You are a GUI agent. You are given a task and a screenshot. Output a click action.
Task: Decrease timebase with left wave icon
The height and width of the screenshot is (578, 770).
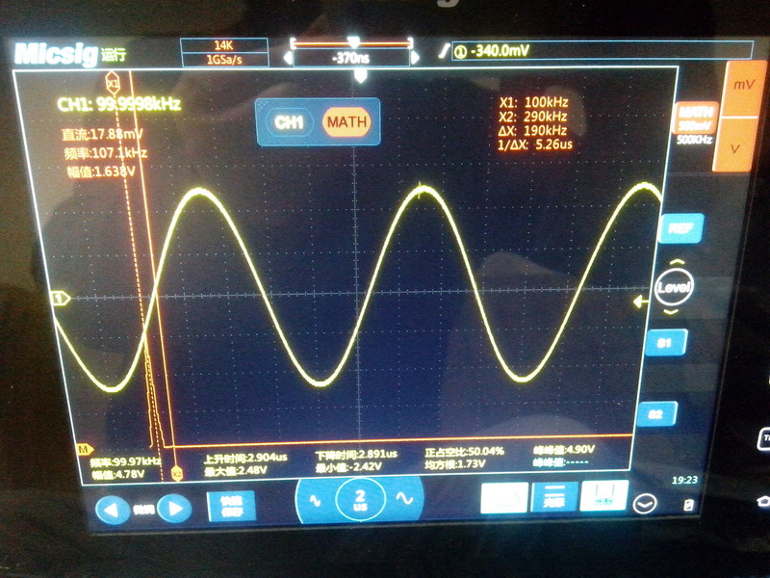click(315, 499)
